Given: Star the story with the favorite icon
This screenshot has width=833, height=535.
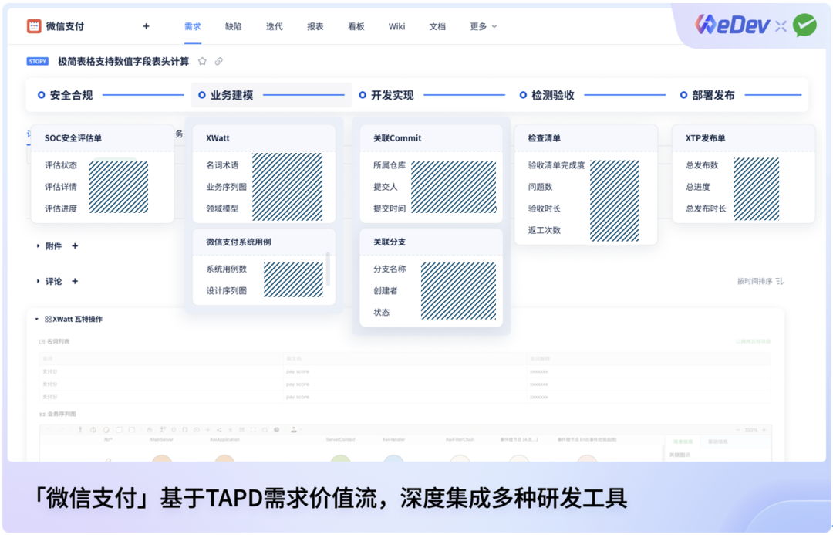Looking at the screenshot, I should coord(202,61).
